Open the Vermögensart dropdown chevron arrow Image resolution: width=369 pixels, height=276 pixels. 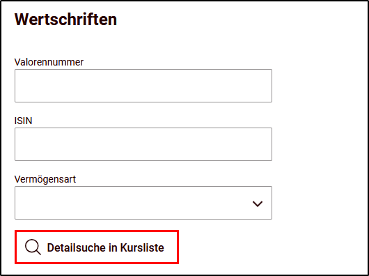pos(257,204)
